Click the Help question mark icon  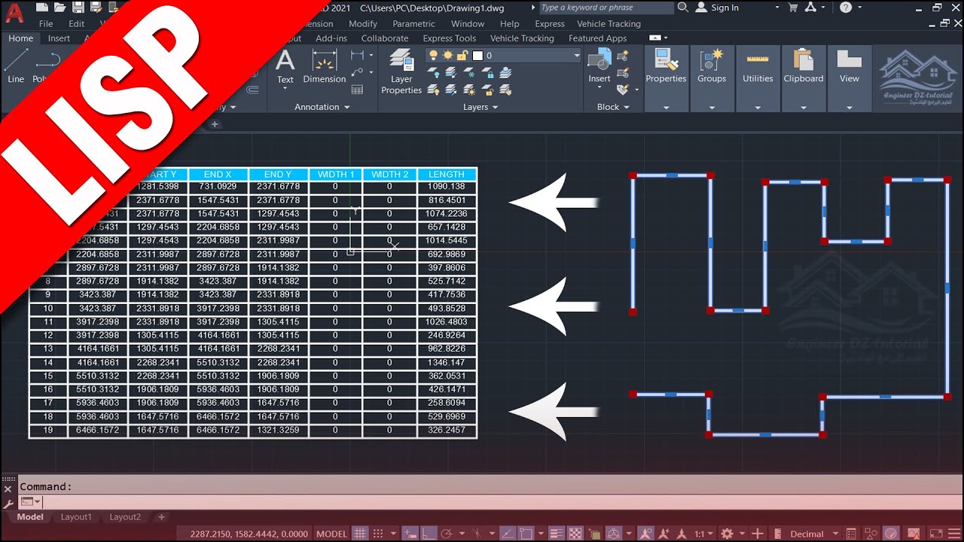[846, 8]
